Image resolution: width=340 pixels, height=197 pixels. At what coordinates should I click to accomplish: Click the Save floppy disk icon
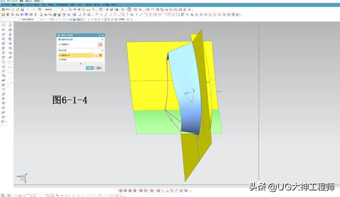point(22,10)
